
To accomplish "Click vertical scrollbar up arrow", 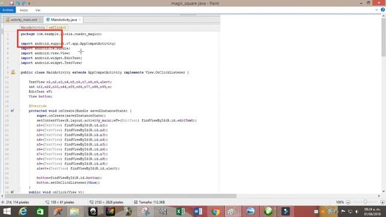I will [x=384, y=16].
